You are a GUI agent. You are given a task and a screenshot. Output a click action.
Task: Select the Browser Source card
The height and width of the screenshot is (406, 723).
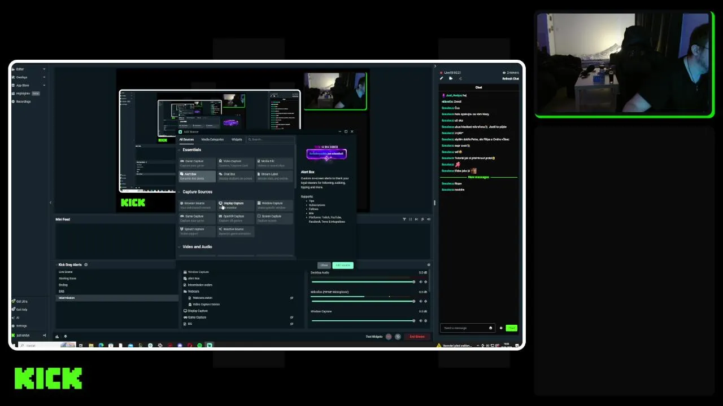point(197,205)
